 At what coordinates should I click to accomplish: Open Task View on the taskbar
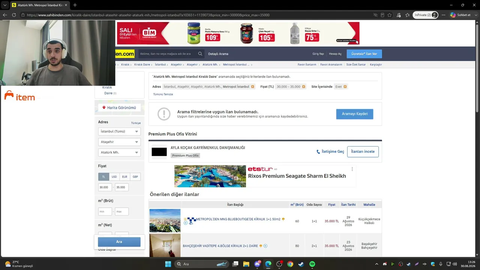coord(235,264)
